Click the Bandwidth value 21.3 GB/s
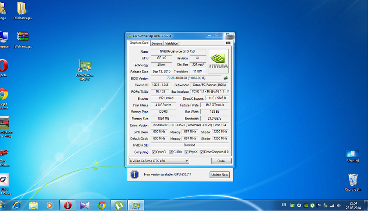This screenshot has width=376, height=211. 215,118
